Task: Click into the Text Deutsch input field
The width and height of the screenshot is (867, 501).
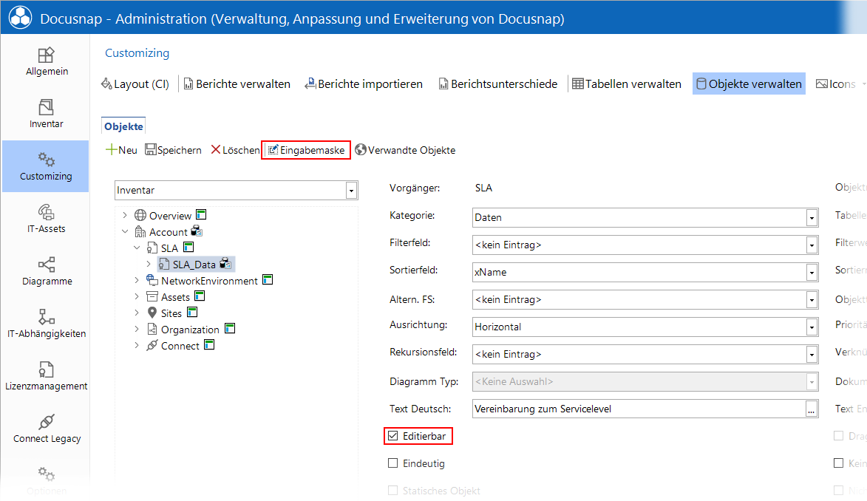Action: (639, 409)
